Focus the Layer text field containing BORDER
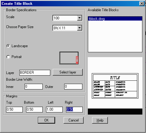The image size is (146, 133). point(35,73)
